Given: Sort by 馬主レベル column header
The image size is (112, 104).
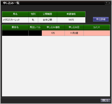Looking at the screenshot, I should (35, 27).
